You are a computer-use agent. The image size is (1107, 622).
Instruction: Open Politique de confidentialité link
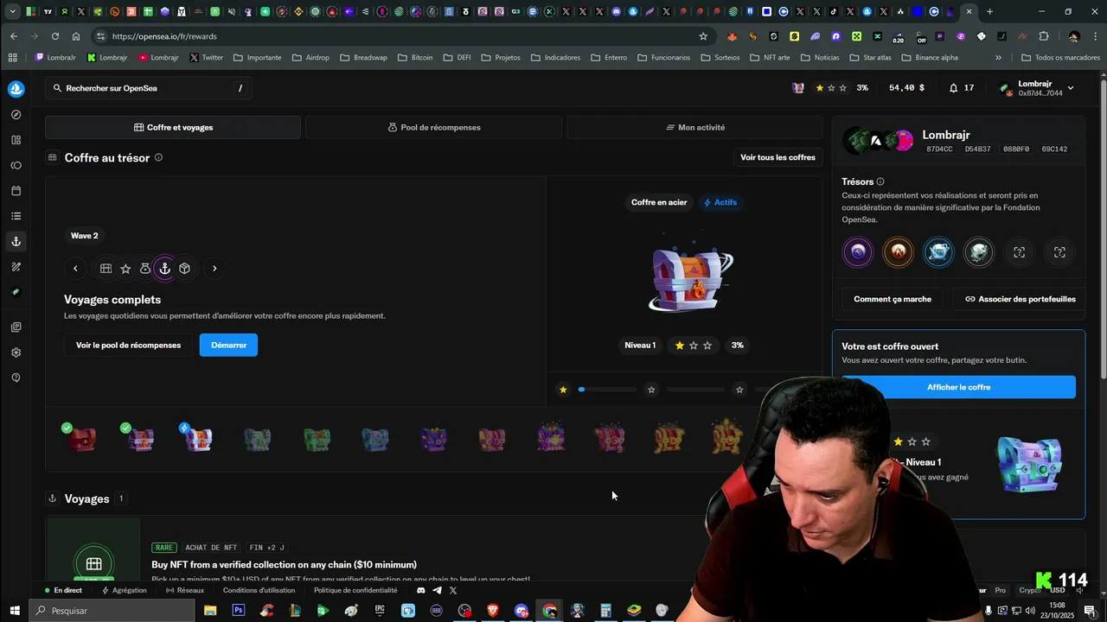click(355, 591)
